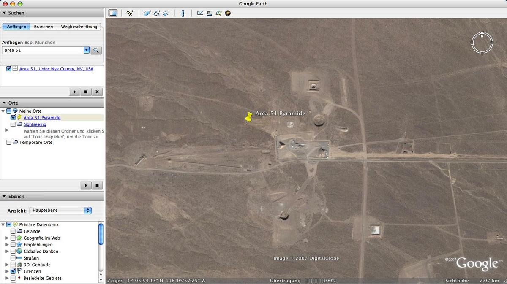Click the email envelope icon
Viewport: 507px width, 284px height.
click(x=200, y=13)
